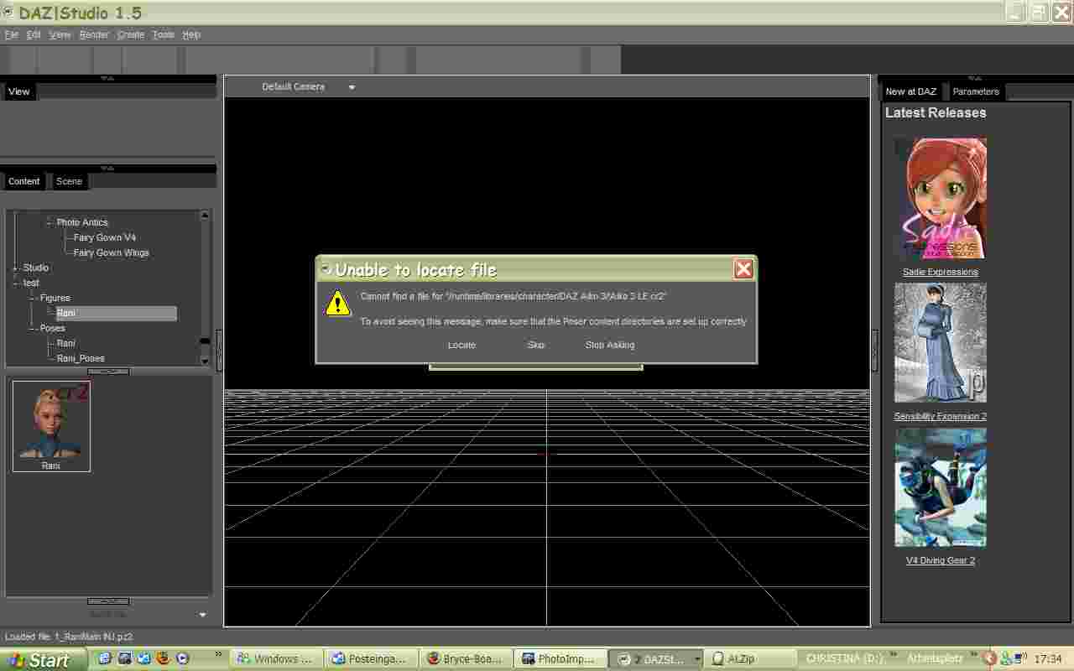Collapse the Poses tree branch
Viewport: 1074px width, 671px height.
coord(33,328)
